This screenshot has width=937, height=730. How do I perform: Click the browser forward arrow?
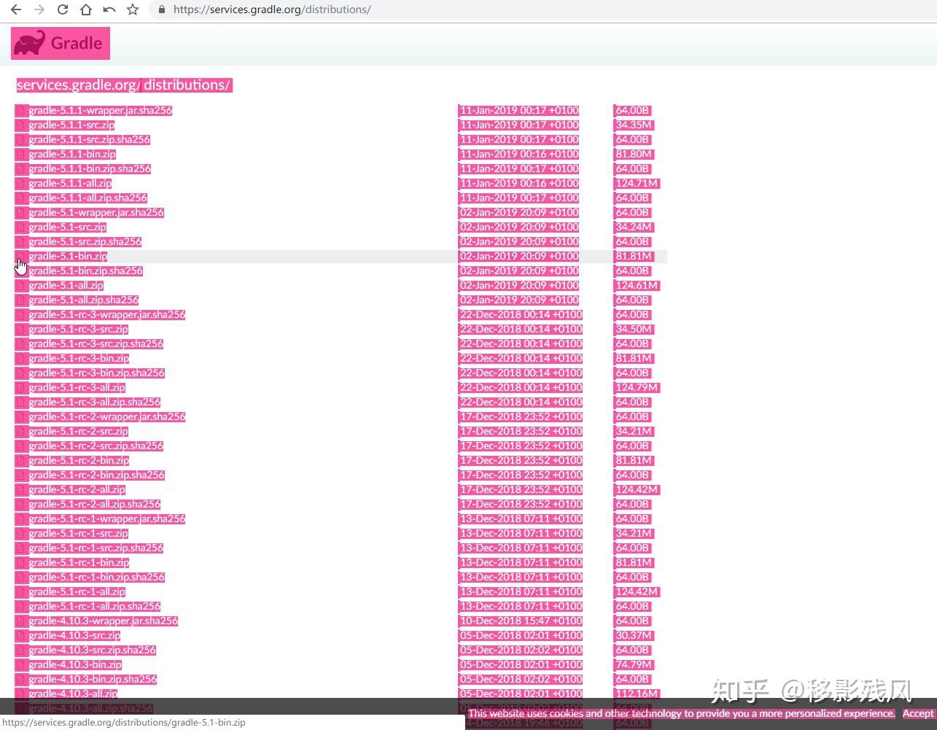click(x=39, y=9)
